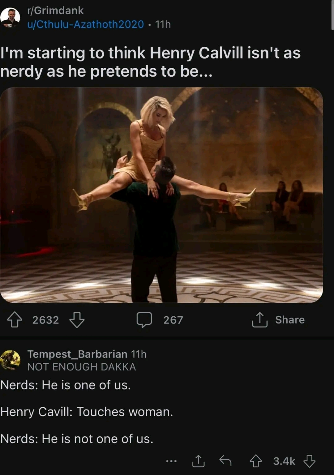The image size is (334, 475).
Task: Visit u/Cthulu-Azathoth2020's profile
Action: coord(86,24)
